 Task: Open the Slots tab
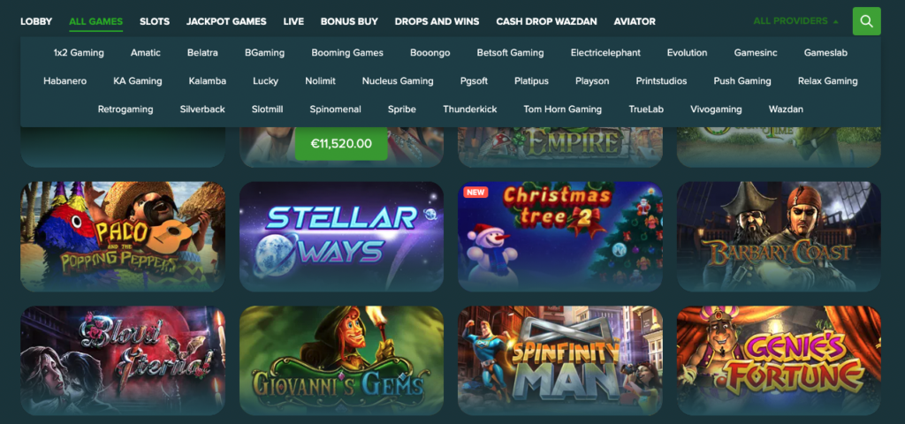pyautogui.click(x=155, y=21)
